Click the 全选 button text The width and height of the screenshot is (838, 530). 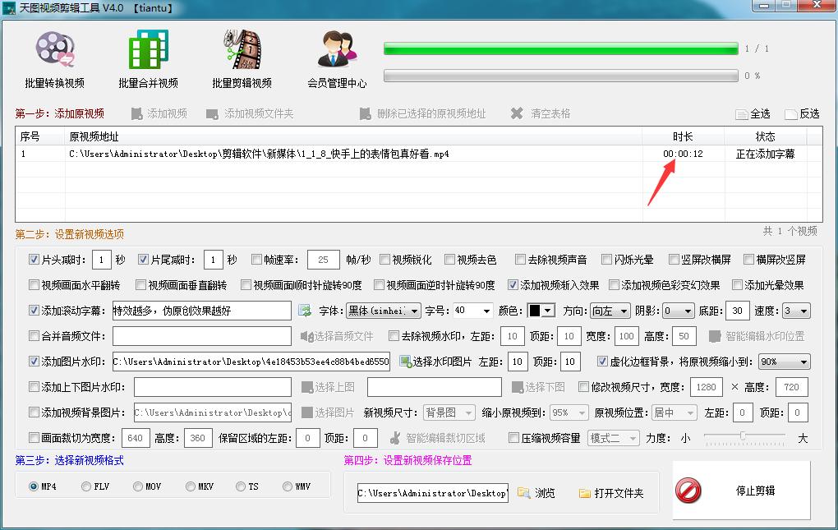click(760, 113)
